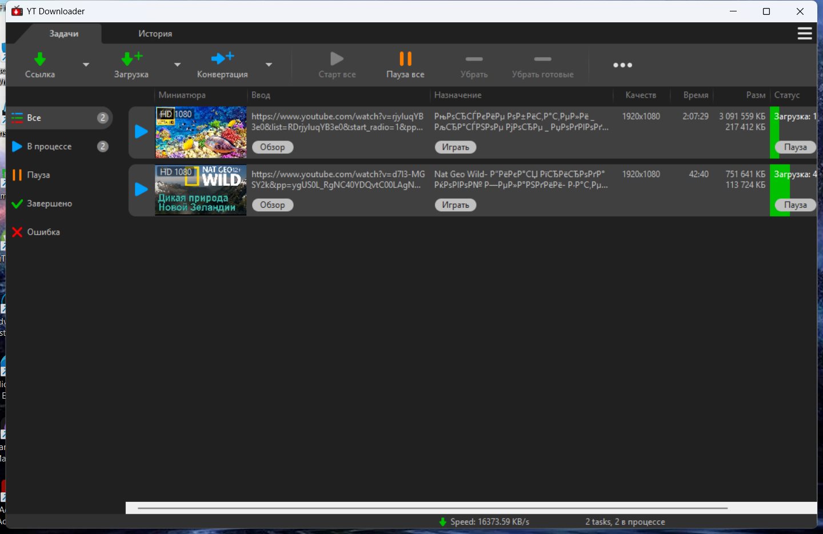Click Обзор button for the Nat Geo Wild video

pos(273,205)
